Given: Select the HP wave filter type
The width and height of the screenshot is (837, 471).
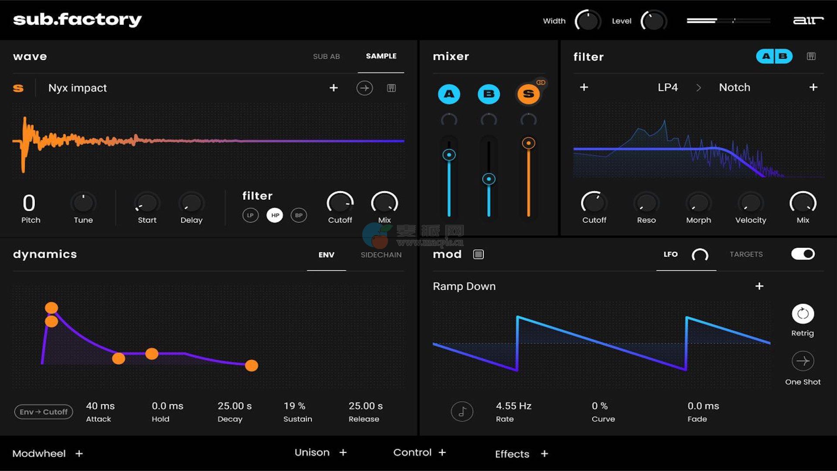Looking at the screenshot, I should pyautogui.click(x=275, y=215).
